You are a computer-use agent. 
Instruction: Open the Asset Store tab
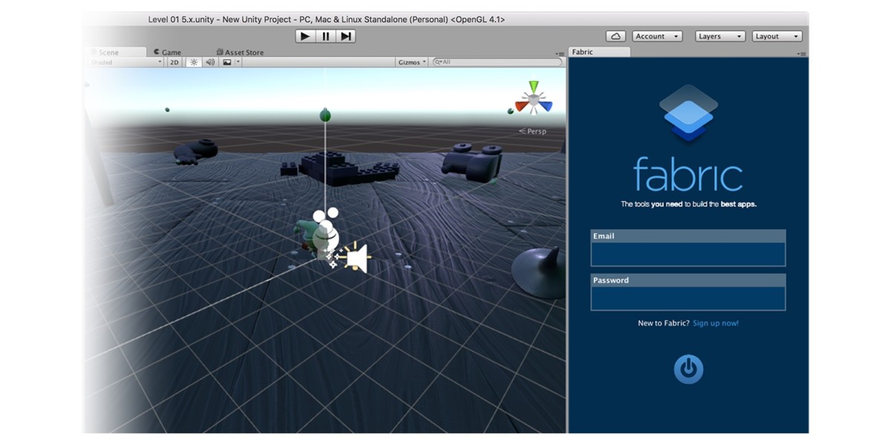tap(240, 53)
